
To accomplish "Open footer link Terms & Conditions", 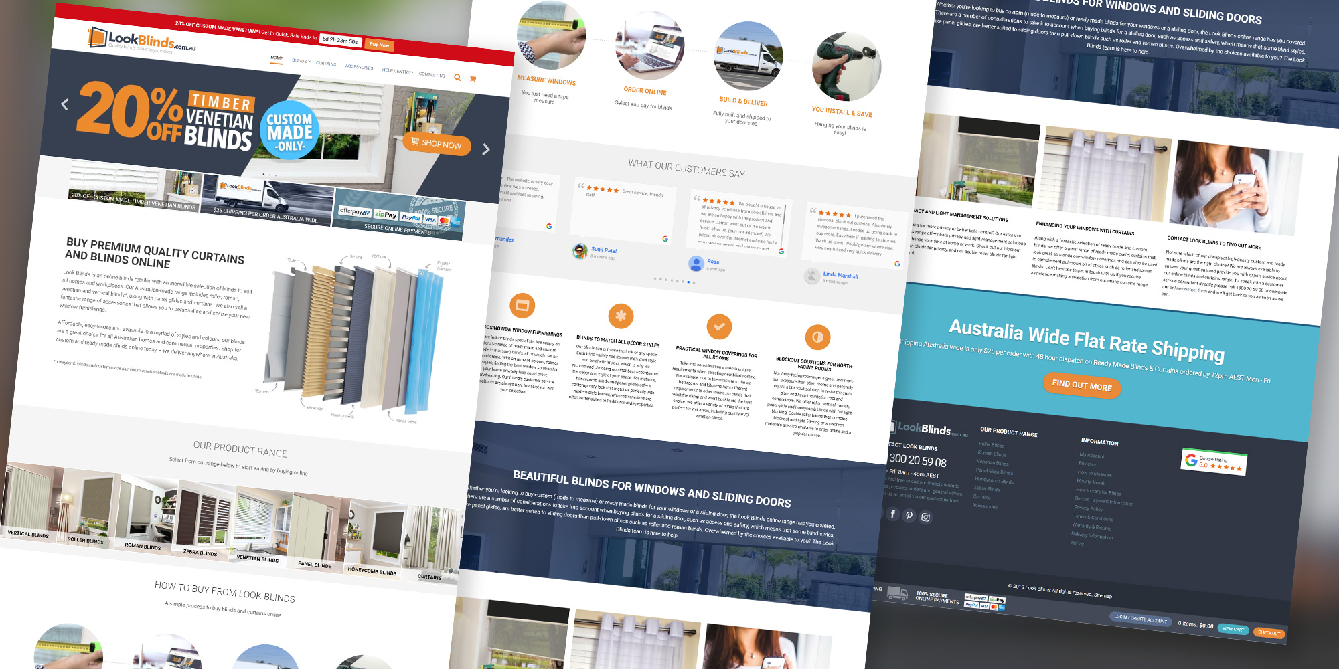I will tap(1093, 518).
